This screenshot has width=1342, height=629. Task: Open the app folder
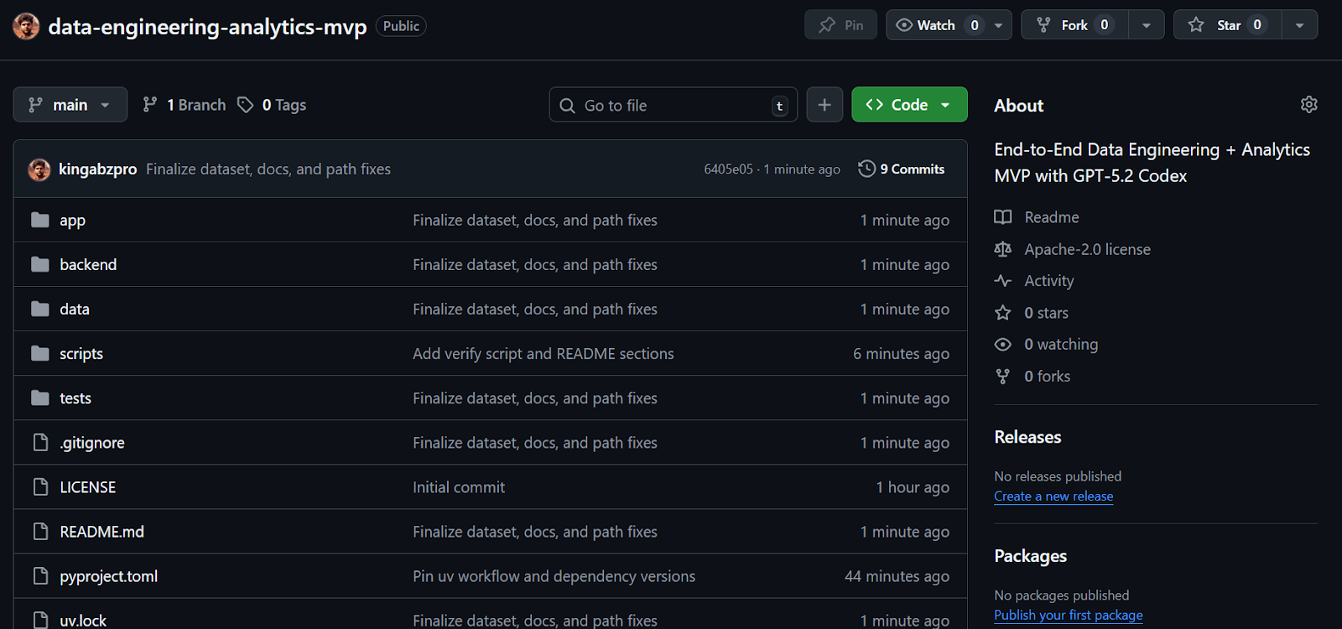point(72,221)
